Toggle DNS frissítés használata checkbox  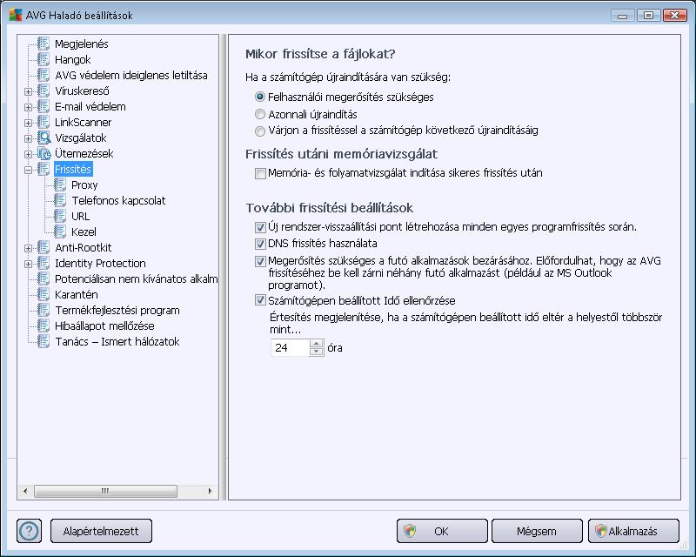260,244
